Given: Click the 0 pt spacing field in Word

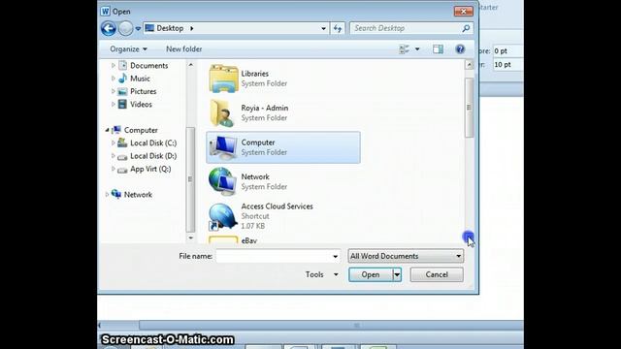Looking at the screenshot, I should click(x=507, y=50).
